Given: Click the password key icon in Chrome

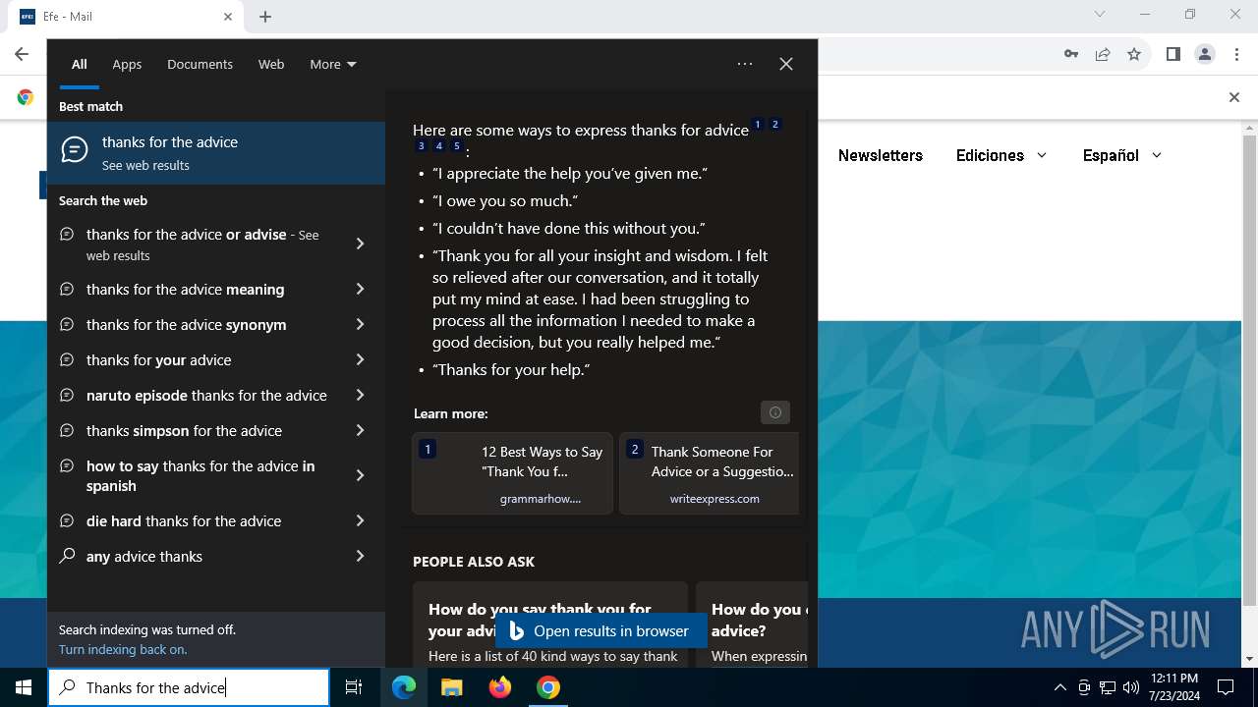Looking at the screenshot, I should click(1071, 54).
